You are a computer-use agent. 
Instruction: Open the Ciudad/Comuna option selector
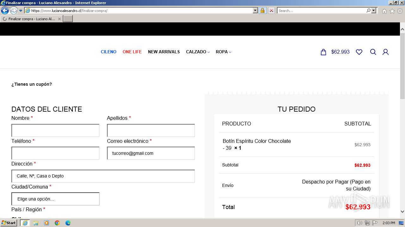55,199
